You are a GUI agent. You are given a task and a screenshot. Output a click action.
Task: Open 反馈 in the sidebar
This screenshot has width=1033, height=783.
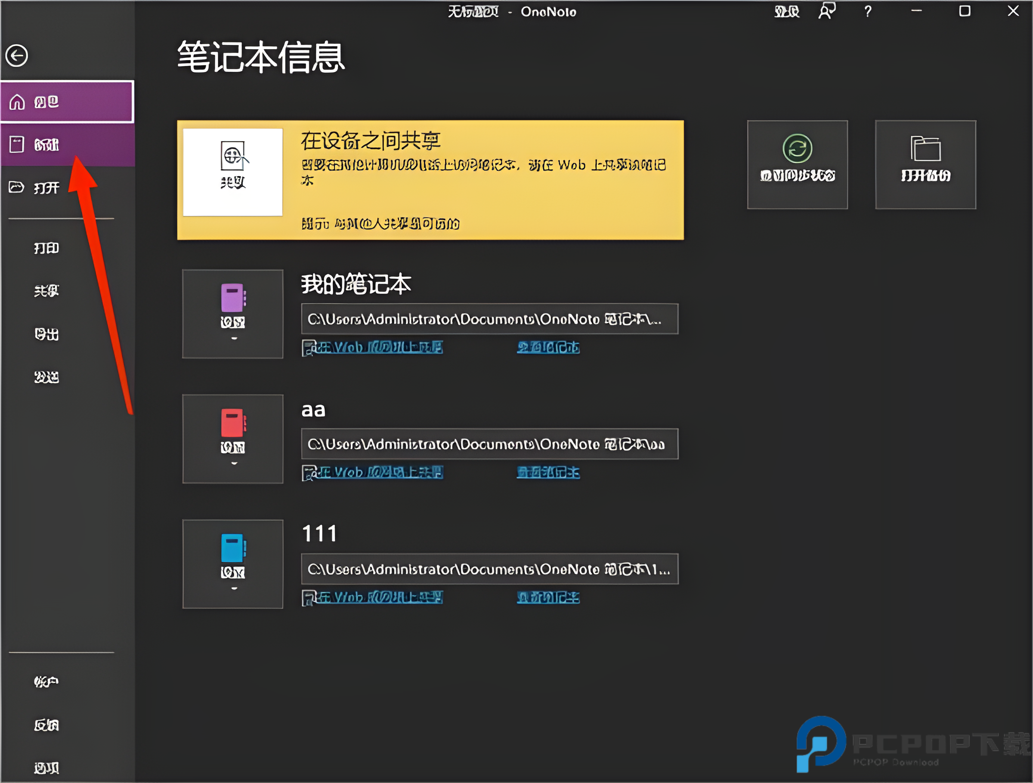tap(46, 725)
